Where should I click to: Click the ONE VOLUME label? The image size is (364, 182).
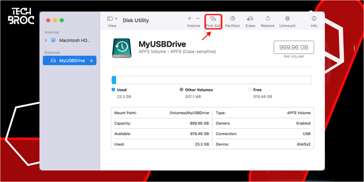click(294, 57)
